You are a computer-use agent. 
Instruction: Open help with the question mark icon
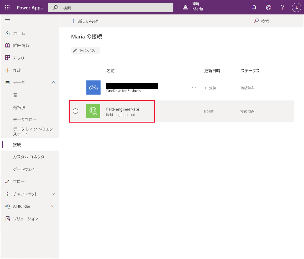282,7
